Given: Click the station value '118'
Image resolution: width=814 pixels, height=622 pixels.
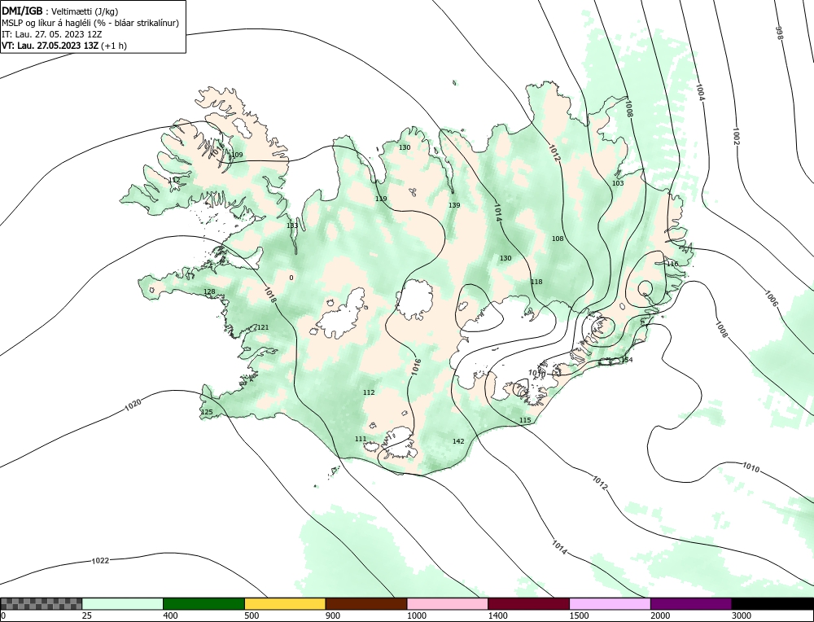Looking at the screenshot, I should click(536, 282).
